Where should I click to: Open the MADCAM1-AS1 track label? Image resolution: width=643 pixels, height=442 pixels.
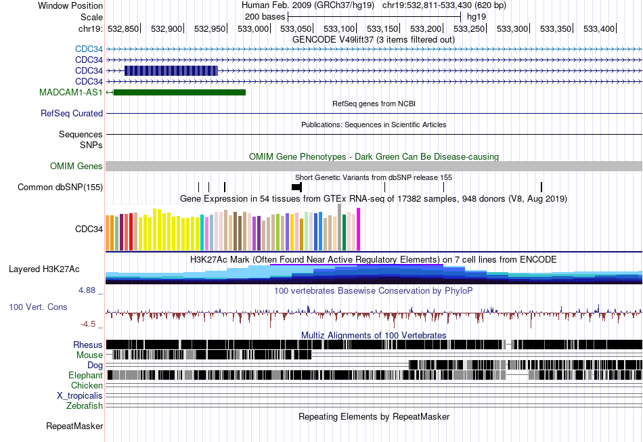(x=71, y=92)
